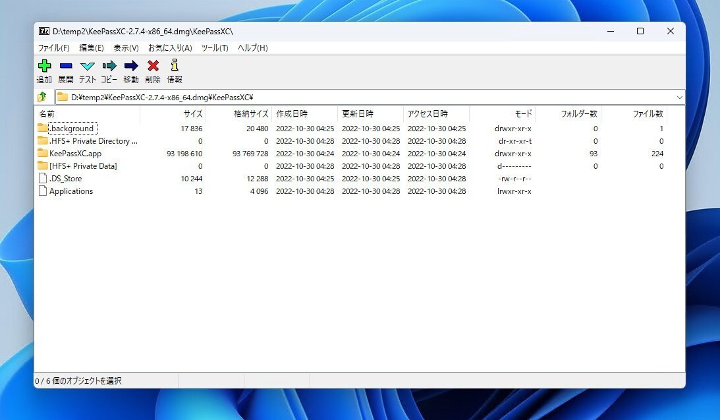Image resolution: width=720 pixels, height=420 pixels.
Task: Select the .background folder
Action: (x=69, y=128)
